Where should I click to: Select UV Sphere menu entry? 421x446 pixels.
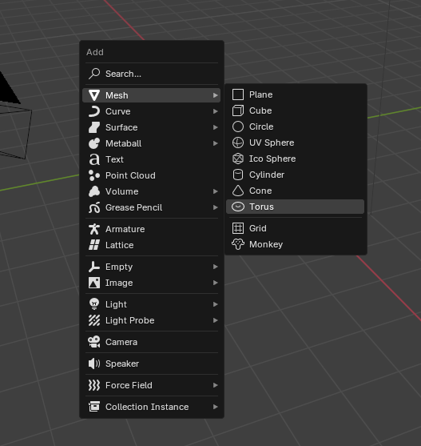click(x=295, y=143)
